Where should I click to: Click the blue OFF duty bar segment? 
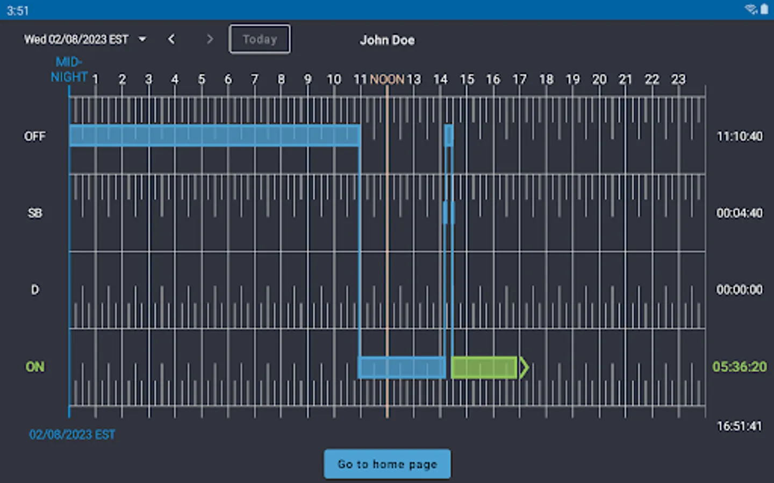click(215, 136)
